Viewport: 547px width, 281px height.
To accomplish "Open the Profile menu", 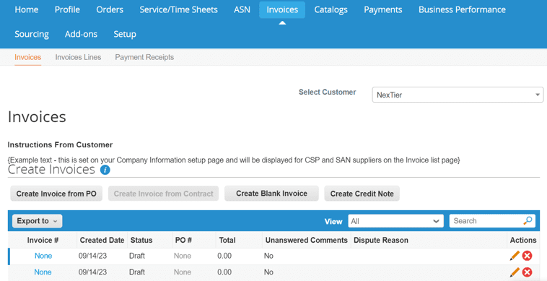I will coord(67,10).
